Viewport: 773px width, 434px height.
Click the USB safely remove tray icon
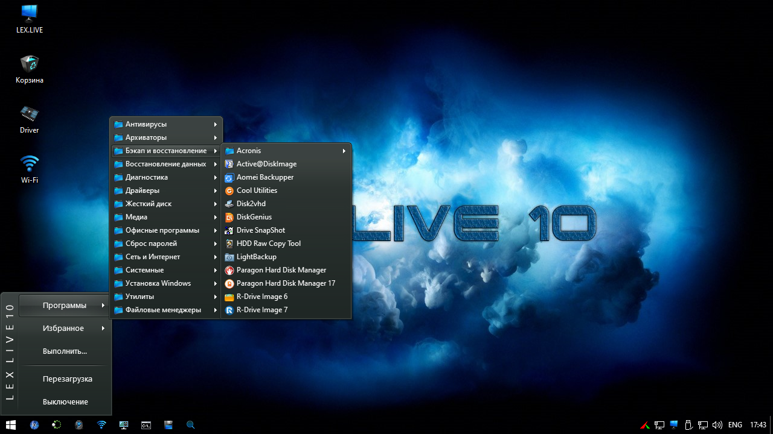[688, 425]
